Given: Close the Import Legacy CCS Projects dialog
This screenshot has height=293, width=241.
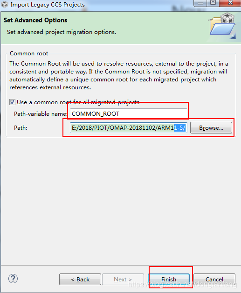Looking at the screenshot, I should [x=230, y=3].
